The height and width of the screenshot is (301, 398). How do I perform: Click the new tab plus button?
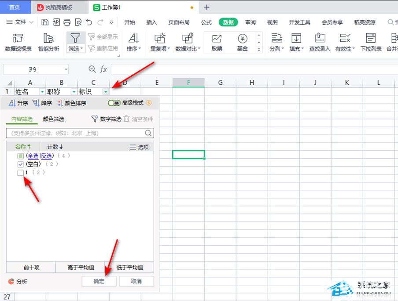click(x=206, y=7)
